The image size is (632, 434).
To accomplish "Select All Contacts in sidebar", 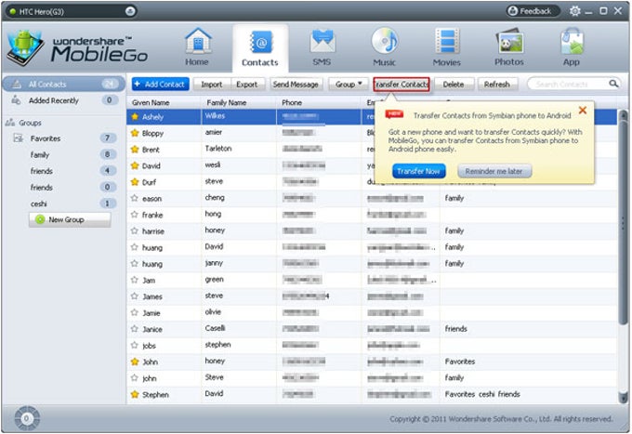I will tap(64, 84).
